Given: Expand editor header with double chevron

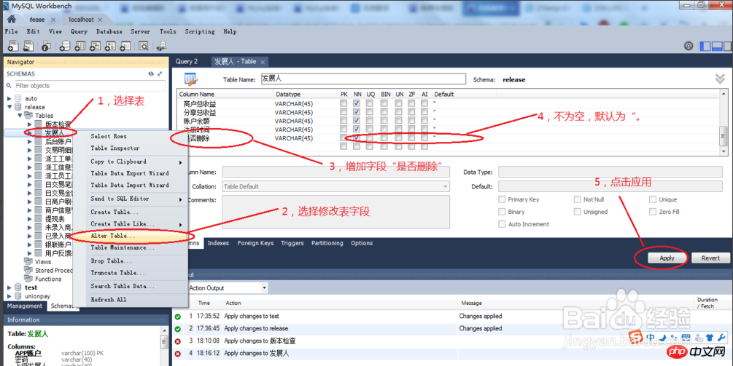Looking at the screenshot, I should tap(720, 79).
